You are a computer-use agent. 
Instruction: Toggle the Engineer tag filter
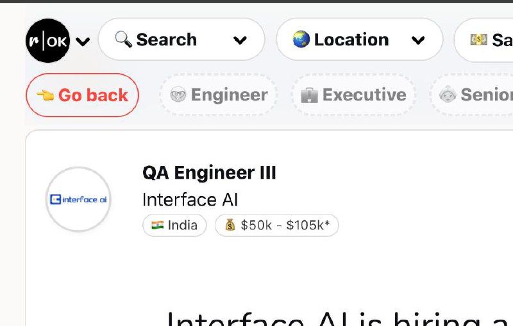pyautogui.click(x=218, y=95)
